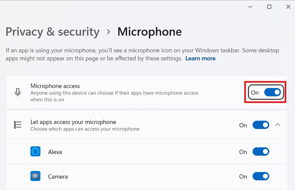Click the breadcrumb chevron separator arrow
Screen dimensions: 295x190
click(x=108, y=32)
